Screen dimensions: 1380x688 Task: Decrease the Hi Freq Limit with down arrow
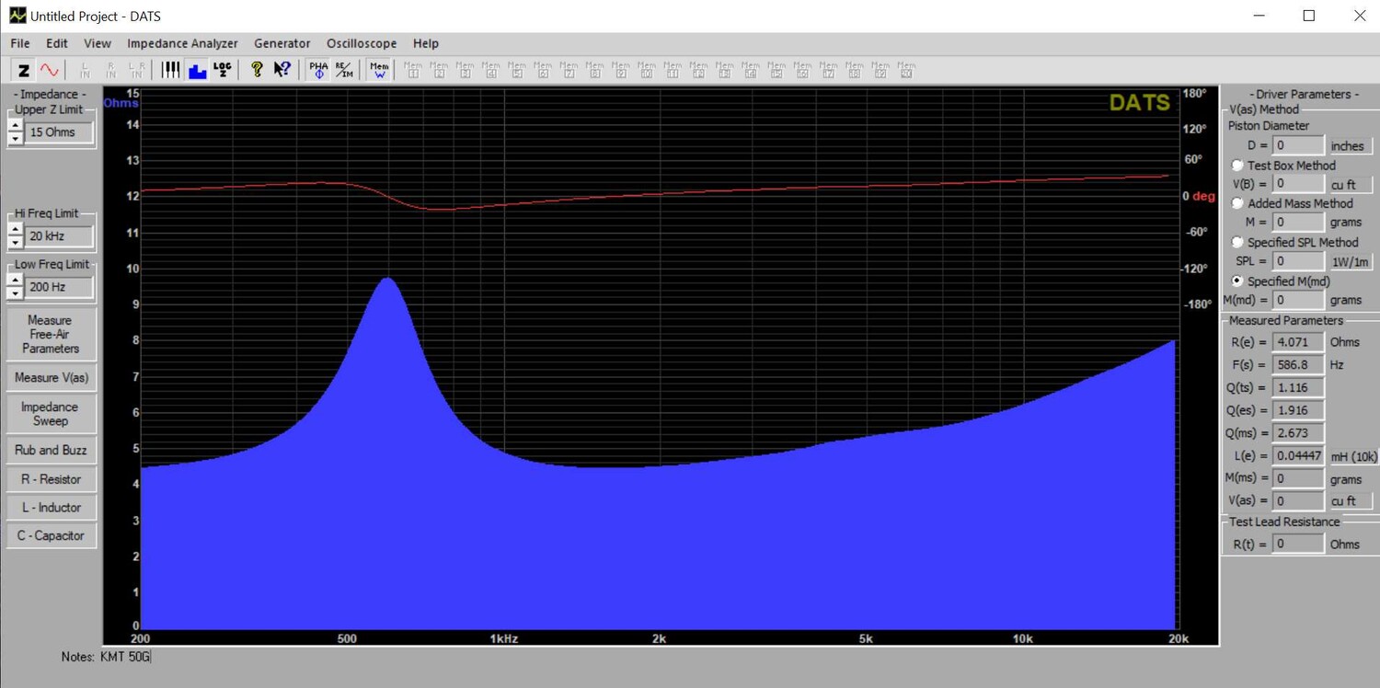point(15,242)
